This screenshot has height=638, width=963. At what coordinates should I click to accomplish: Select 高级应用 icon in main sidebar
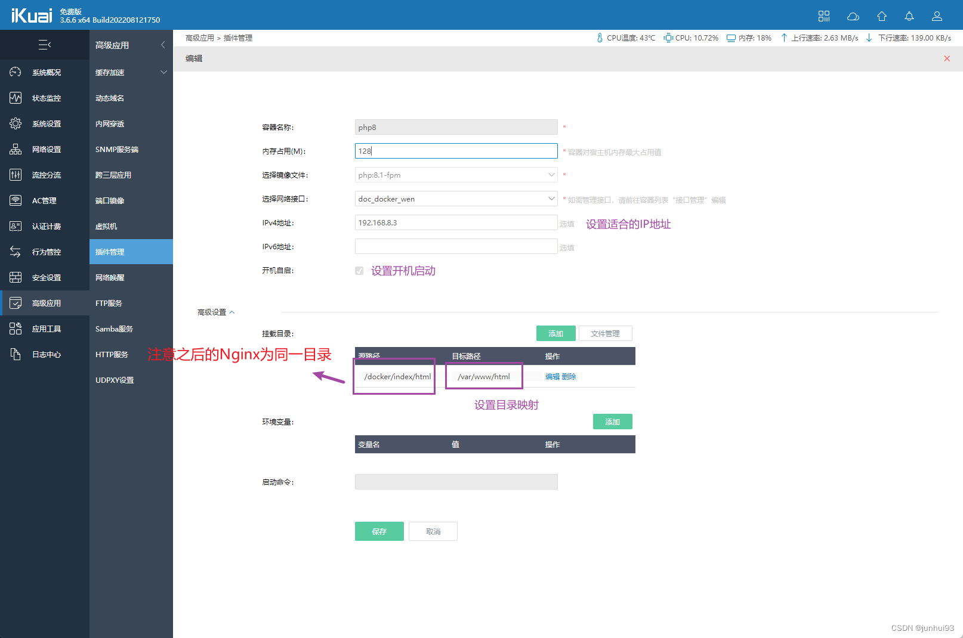[16, 303]
